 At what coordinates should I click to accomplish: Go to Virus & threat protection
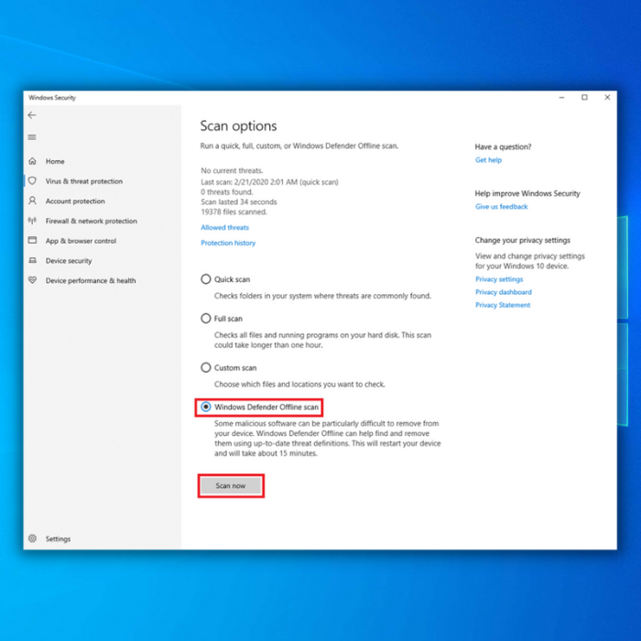click(x=84, y=181)
